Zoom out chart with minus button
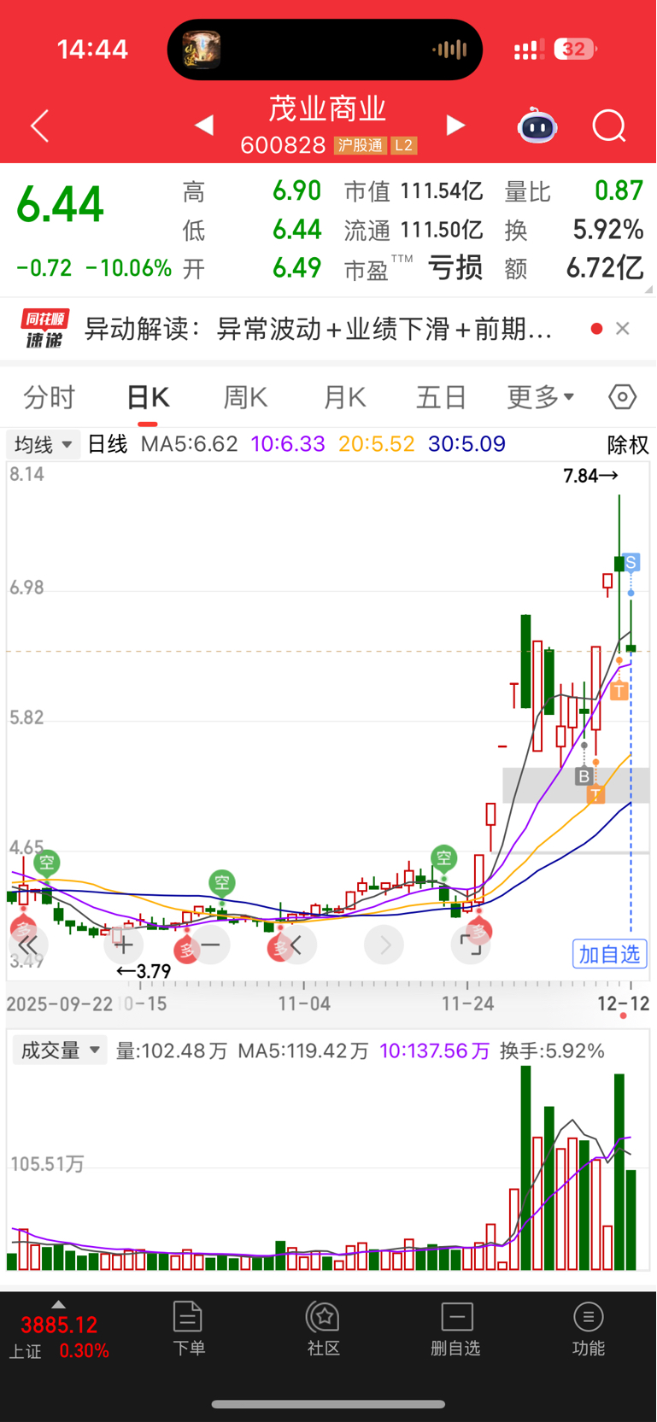 (211, 945)
